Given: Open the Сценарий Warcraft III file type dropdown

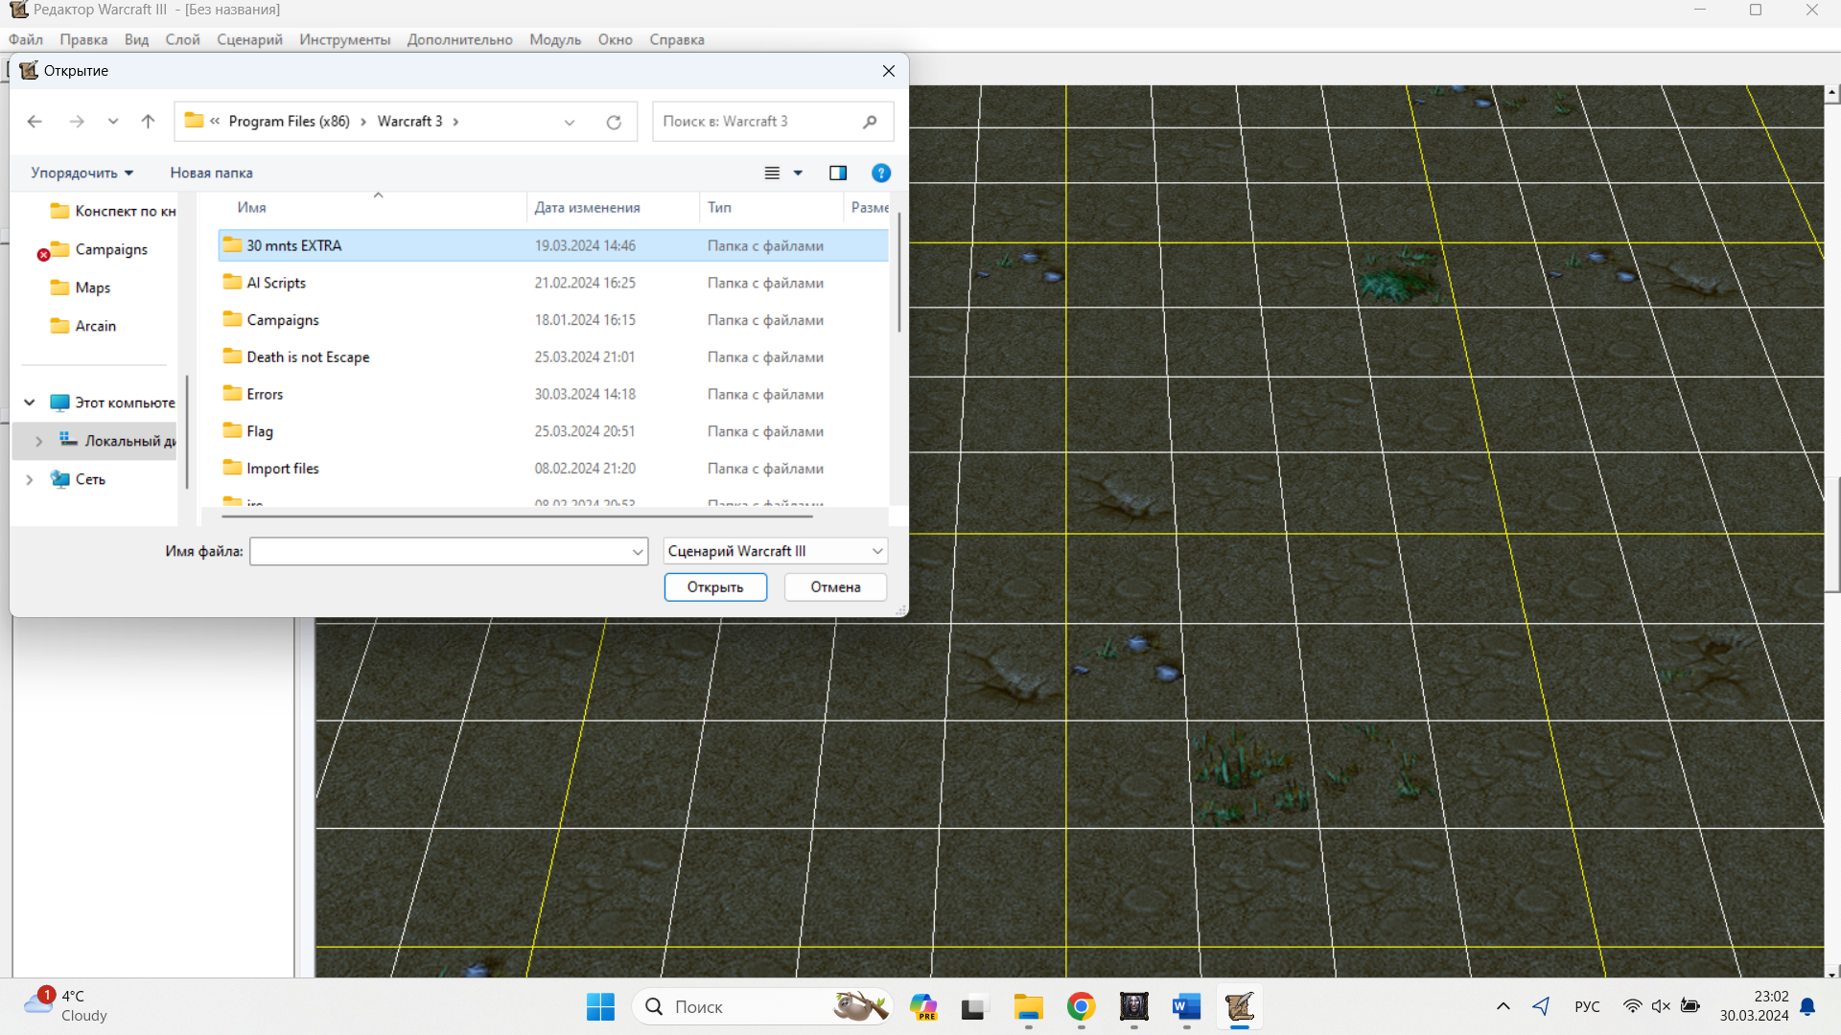Looking at the screenshot, I should pyautogui.click(x=776, y=551).
